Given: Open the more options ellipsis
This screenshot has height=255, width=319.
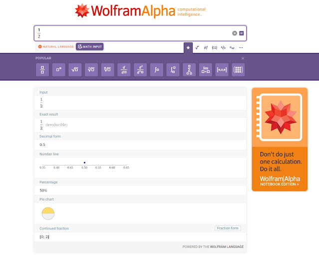Looking at the screenshot, I should point(241,47).
